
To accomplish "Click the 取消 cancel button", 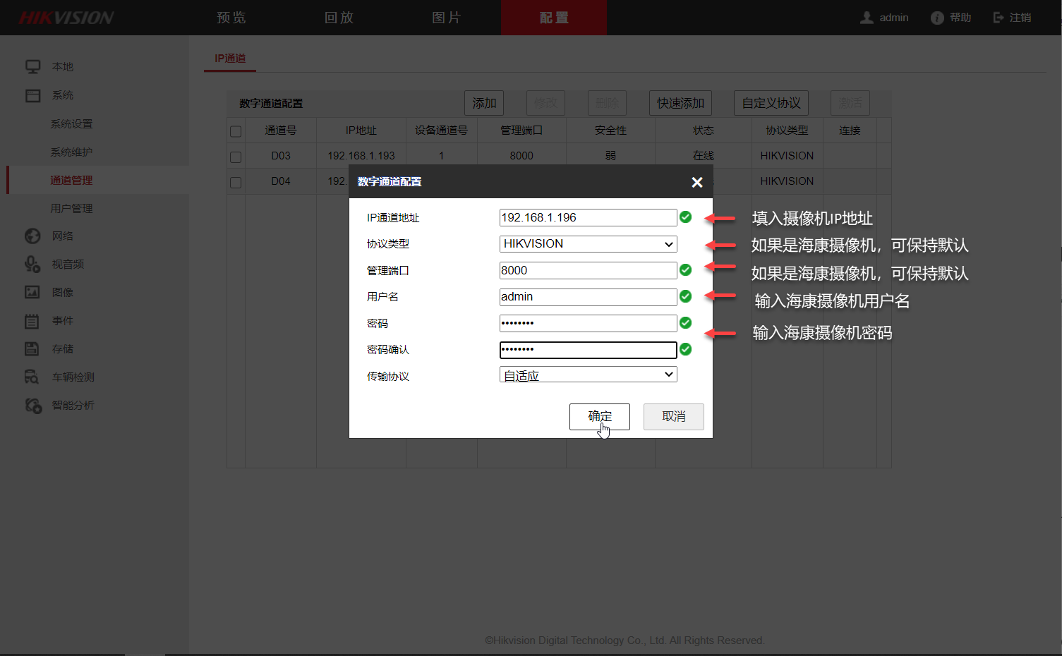I will coord(674,417).
